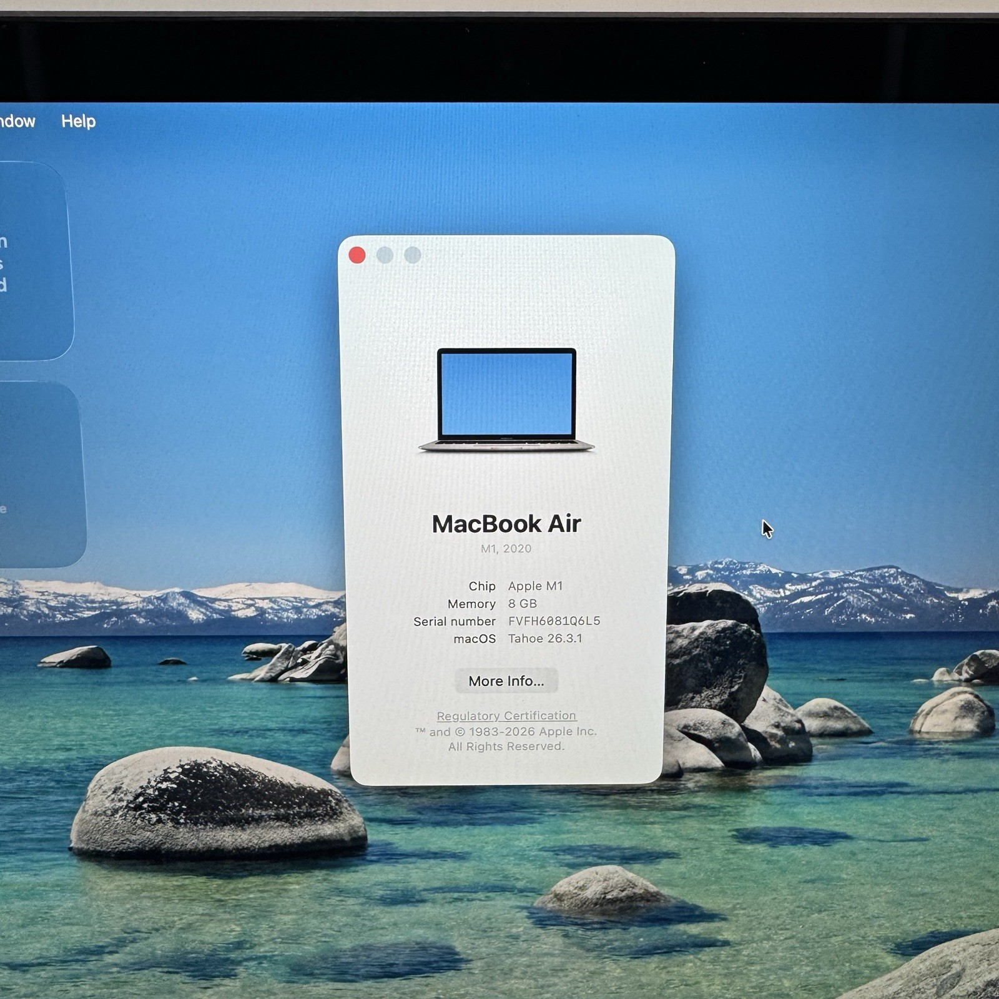Click the 8 GB memory value
The width and height of the screenshot is (999, 999).
click(x=522, y=604)
